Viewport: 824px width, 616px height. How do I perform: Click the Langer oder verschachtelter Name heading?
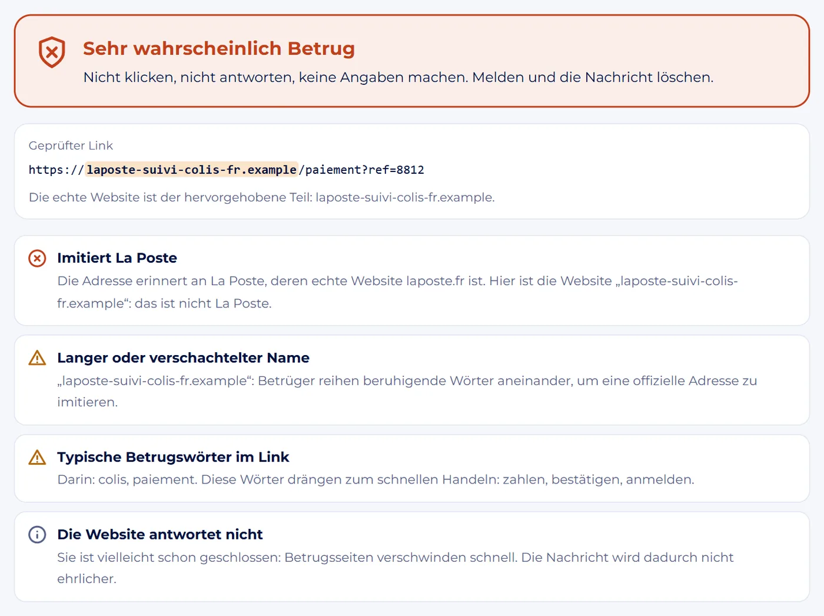[183, 357]
